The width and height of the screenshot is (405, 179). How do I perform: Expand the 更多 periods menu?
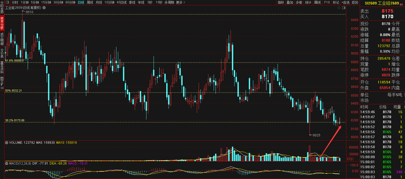coord(181,3)
